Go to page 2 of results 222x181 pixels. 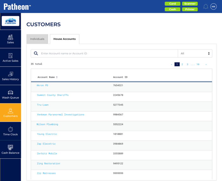[182, 64]
